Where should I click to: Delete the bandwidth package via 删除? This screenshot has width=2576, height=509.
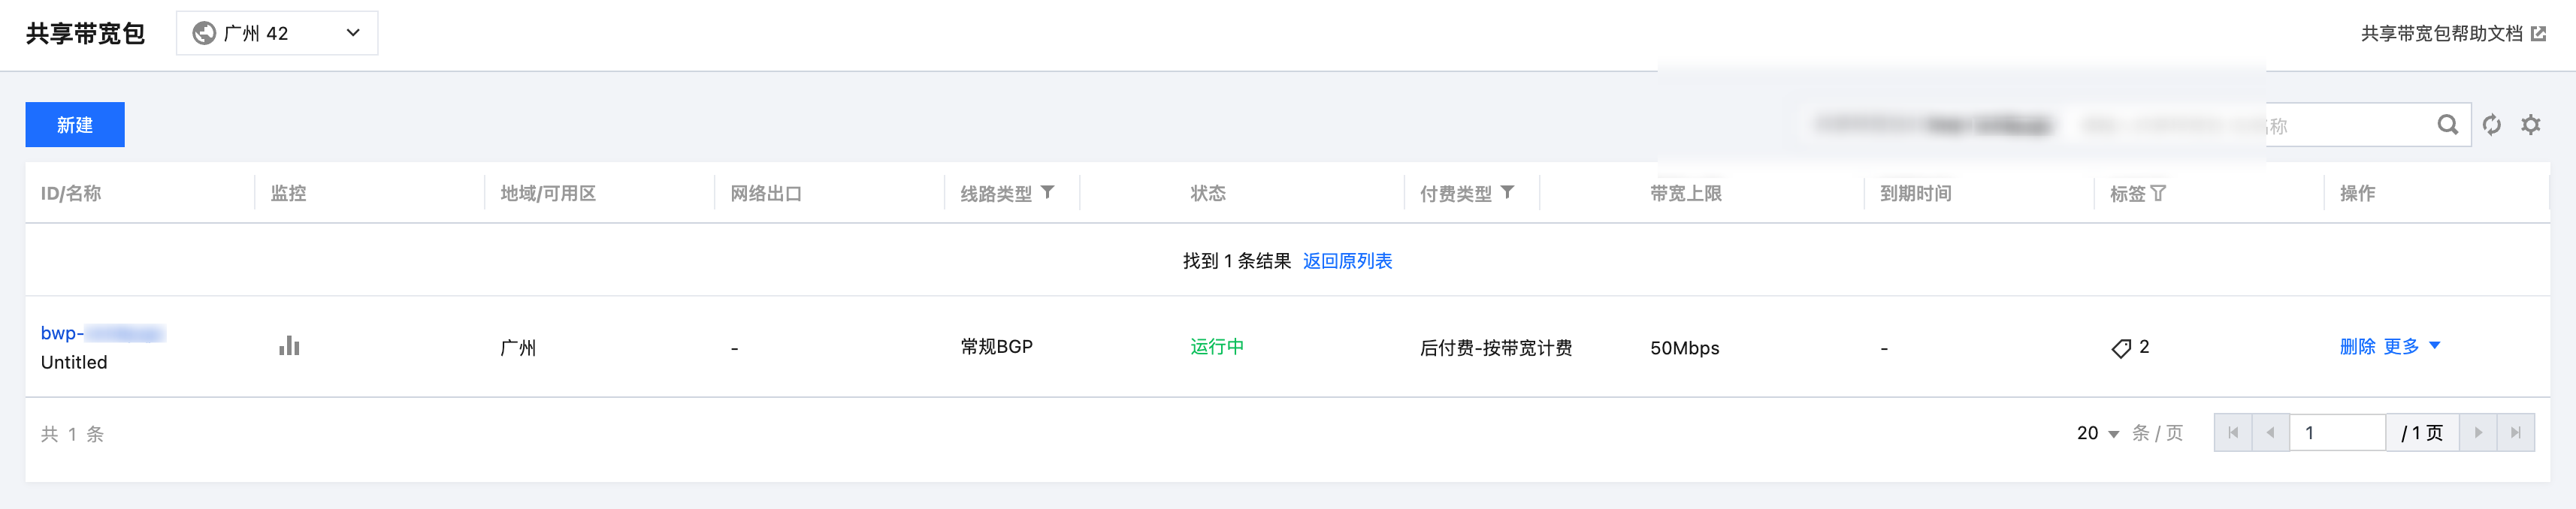point(2357,346)
